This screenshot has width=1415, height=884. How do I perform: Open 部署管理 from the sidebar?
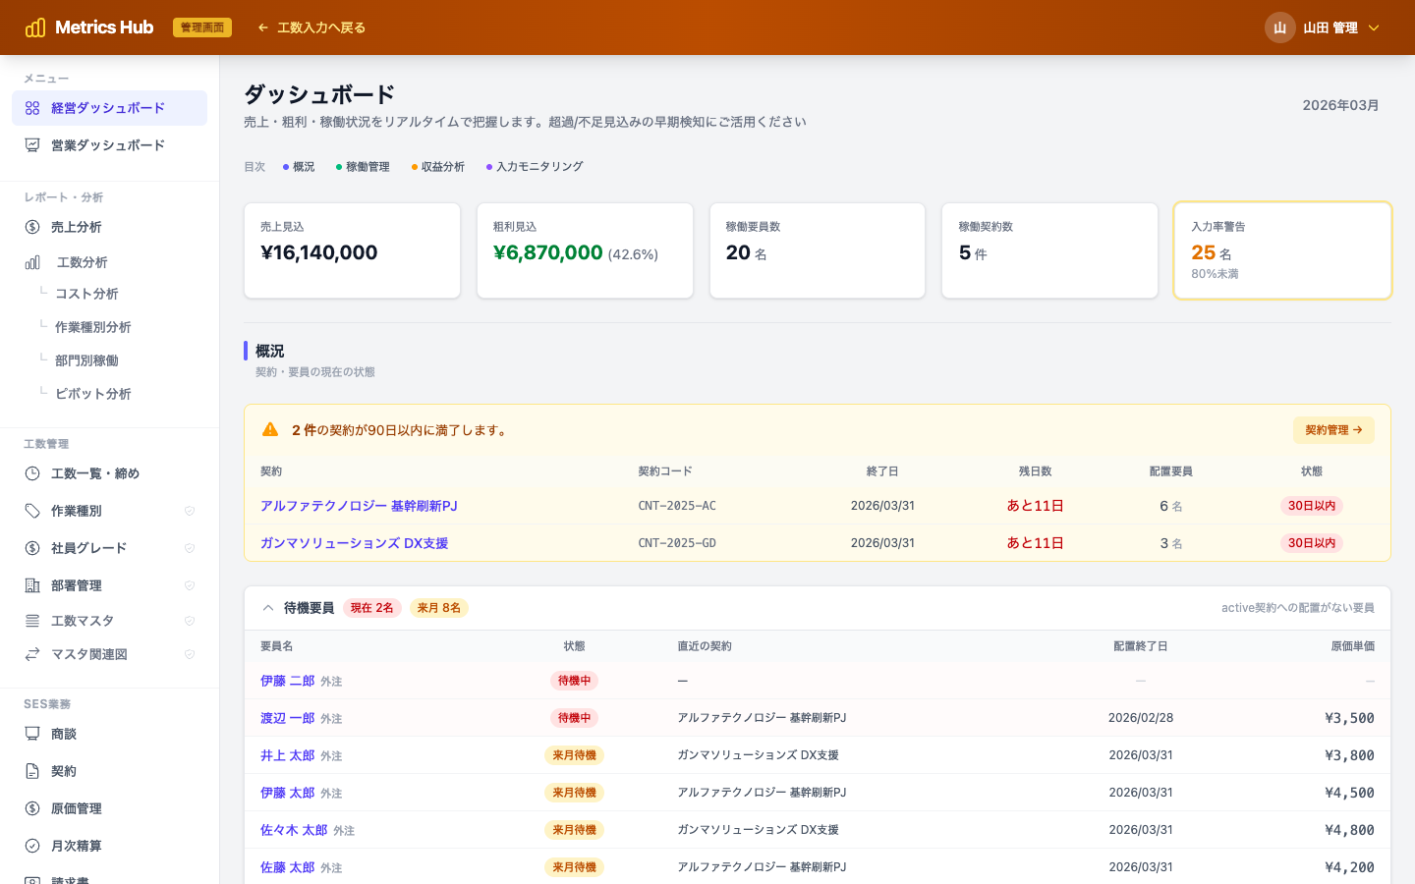click(x=77, y=585)
